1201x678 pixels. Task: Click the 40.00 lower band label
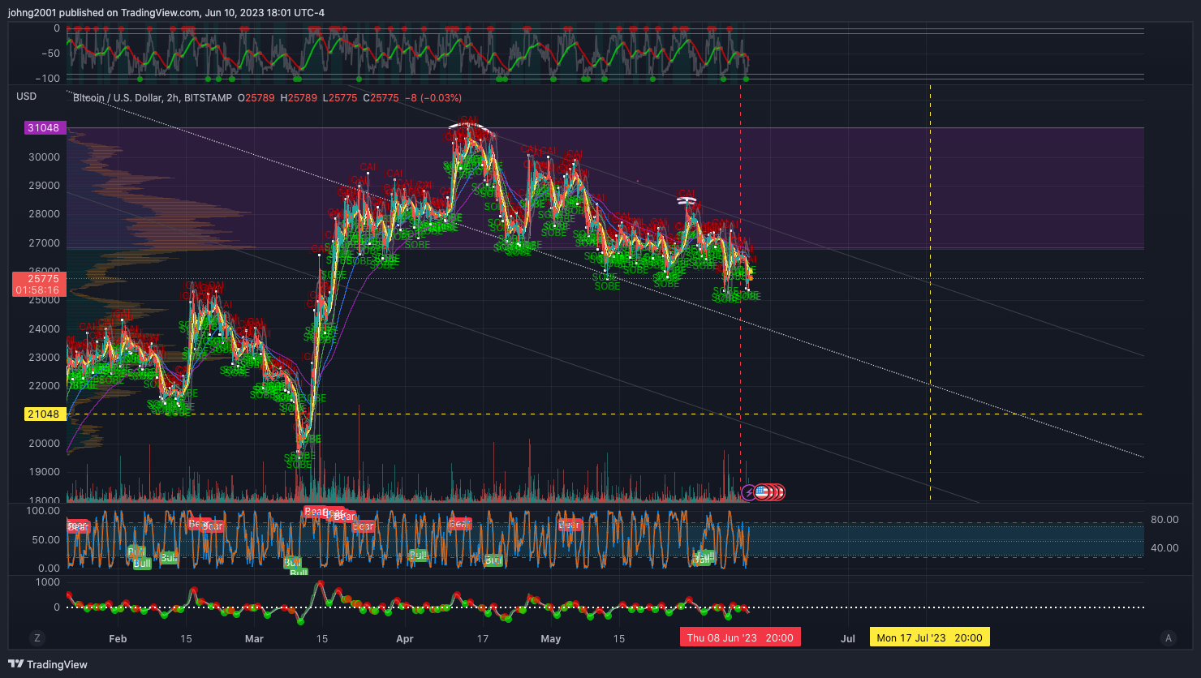point(1164,548)
